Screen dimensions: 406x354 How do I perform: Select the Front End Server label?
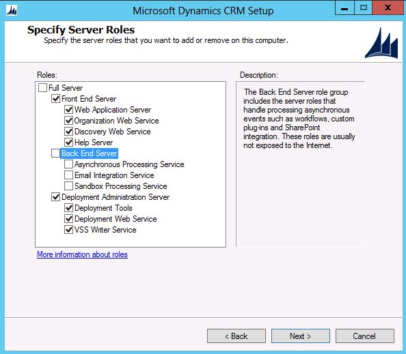point(89,99)
